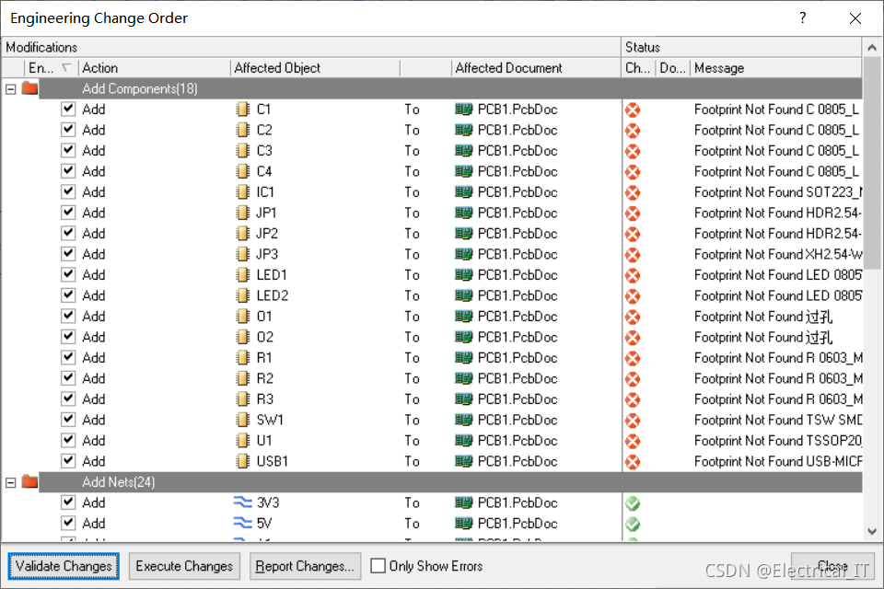The height and width of the screenshot is (589, 884).
Task: Click the Validate Changes button
Action: click(64, 566)
